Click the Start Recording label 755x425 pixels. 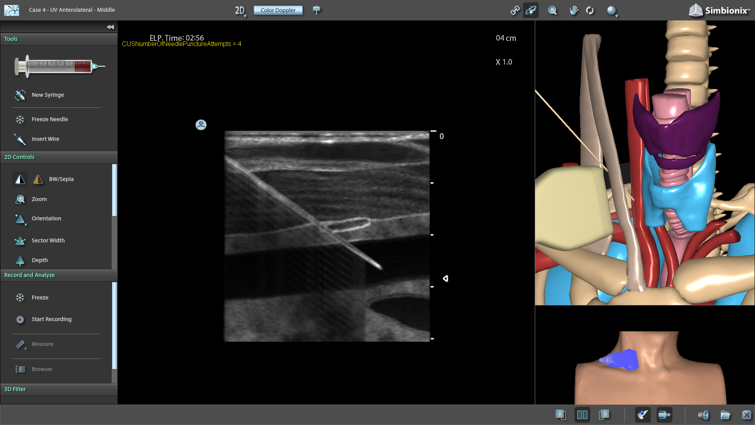pyautogui.click(x=52, y=319)
